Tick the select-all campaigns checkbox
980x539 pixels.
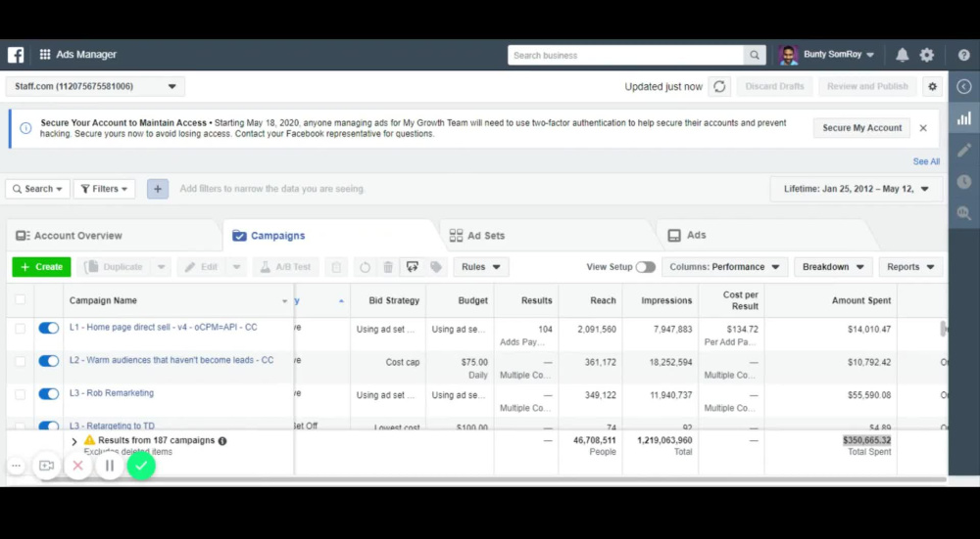click(20, 300)
